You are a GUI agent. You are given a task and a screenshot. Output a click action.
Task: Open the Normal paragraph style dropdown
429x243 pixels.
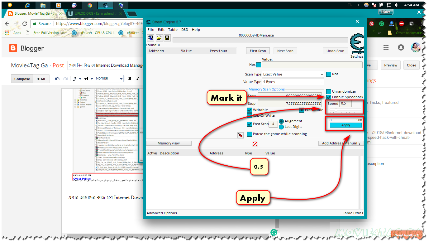[x=109, y=79]
